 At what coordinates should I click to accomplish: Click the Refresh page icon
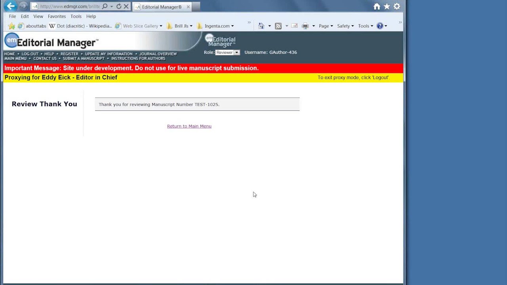[119, 6]
